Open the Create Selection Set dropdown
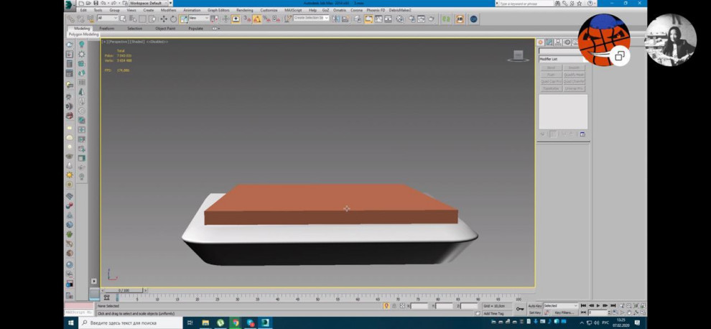 pos(311,19)
